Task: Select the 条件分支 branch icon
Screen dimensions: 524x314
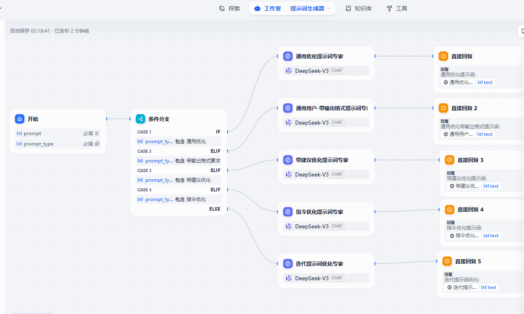Action: coord(141,119)
